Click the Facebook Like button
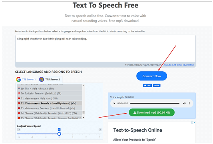Screen dimensions: 213x144 click(x=147, y=85)
